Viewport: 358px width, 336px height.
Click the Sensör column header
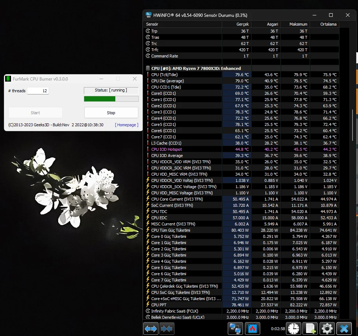tap(183, 24)
